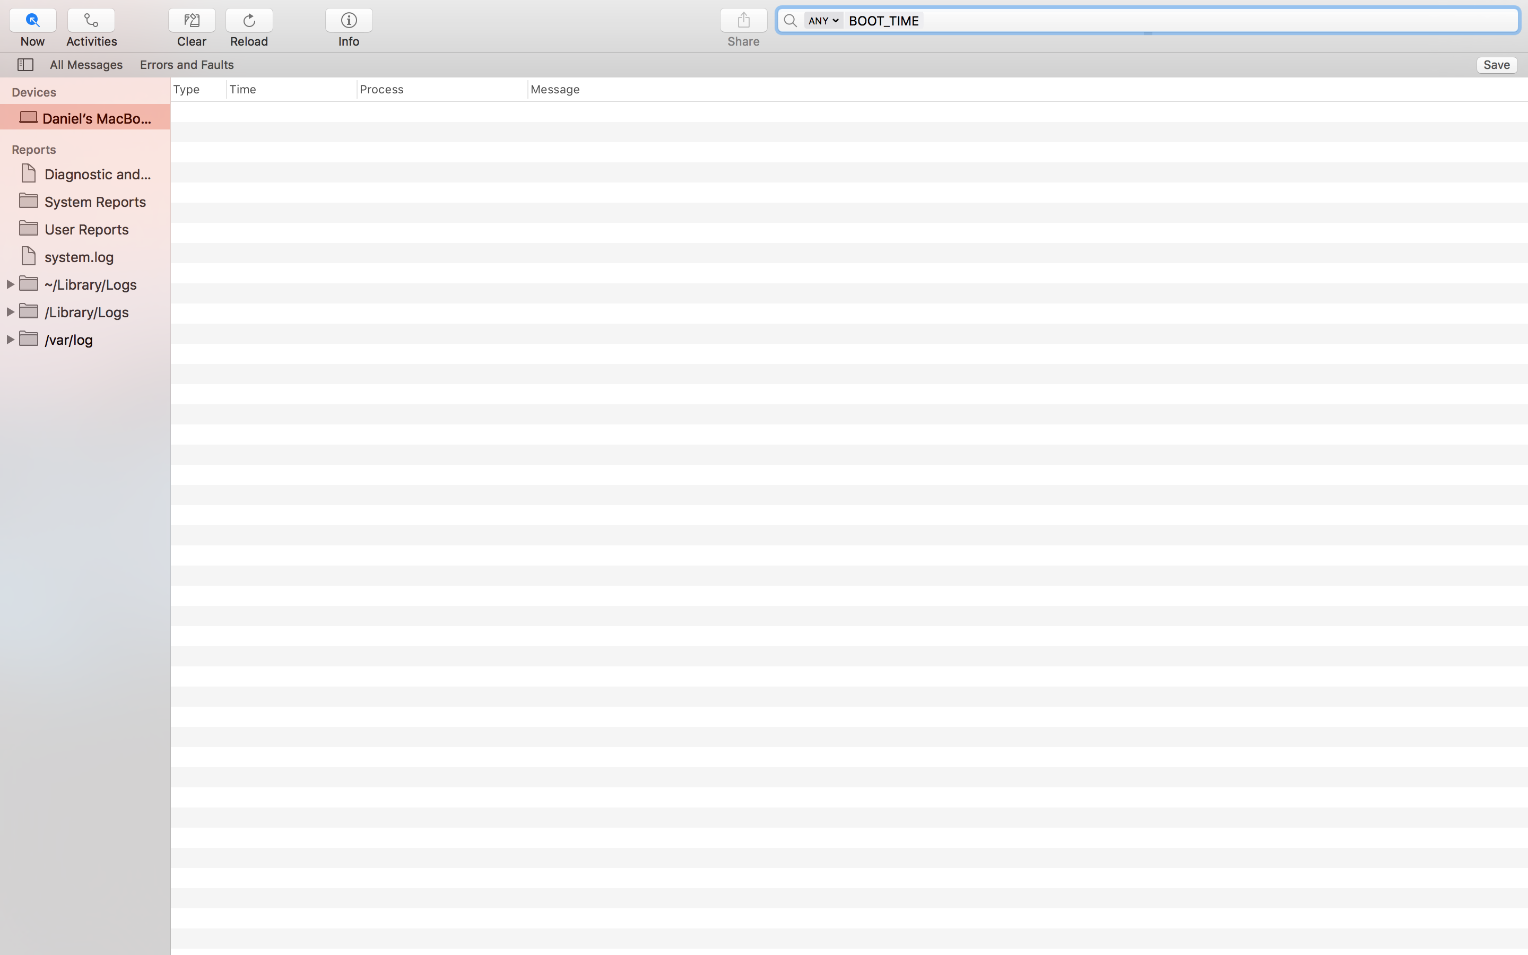Click the folder icon beside /var/log
The image size is (1528, 955).
29,338
